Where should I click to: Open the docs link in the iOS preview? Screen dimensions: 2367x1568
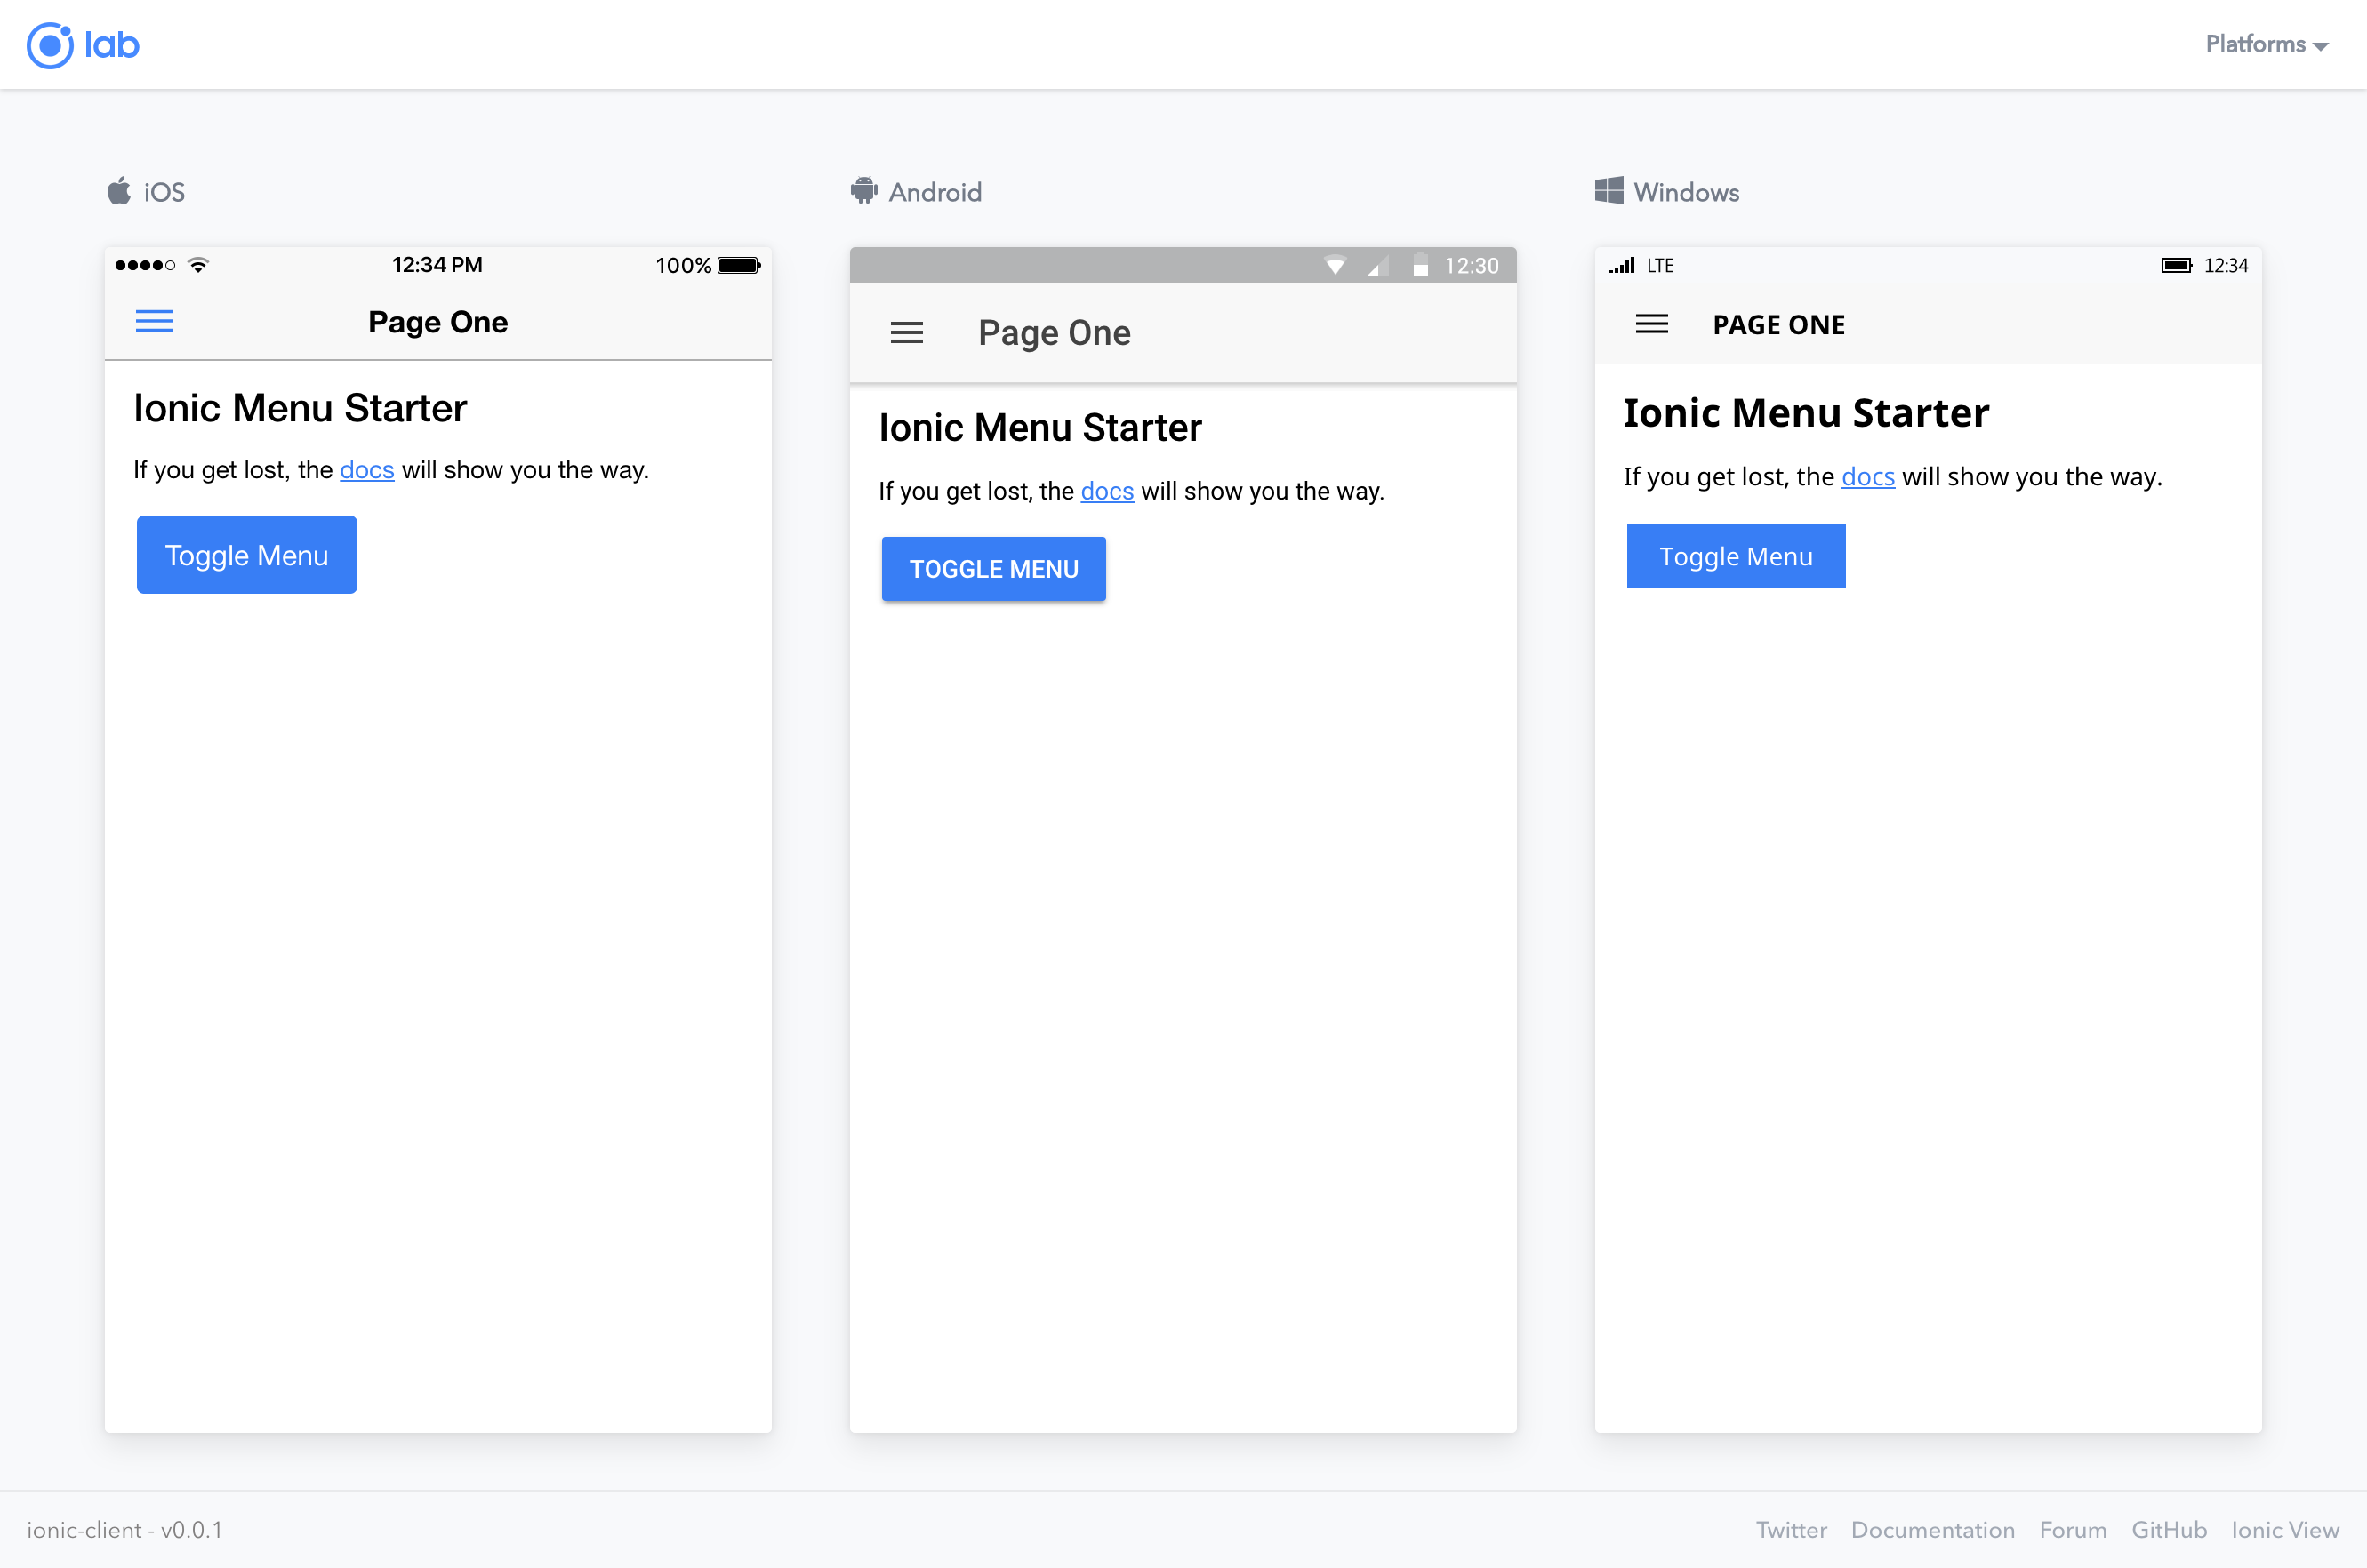pyautogui.click(x=366, y=470)
